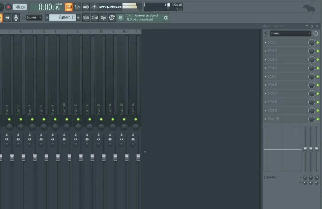The width and height of the screenshot is (322, 209).
Task: Disable Slot 9 with its green LED
Action: click(318, 111)
